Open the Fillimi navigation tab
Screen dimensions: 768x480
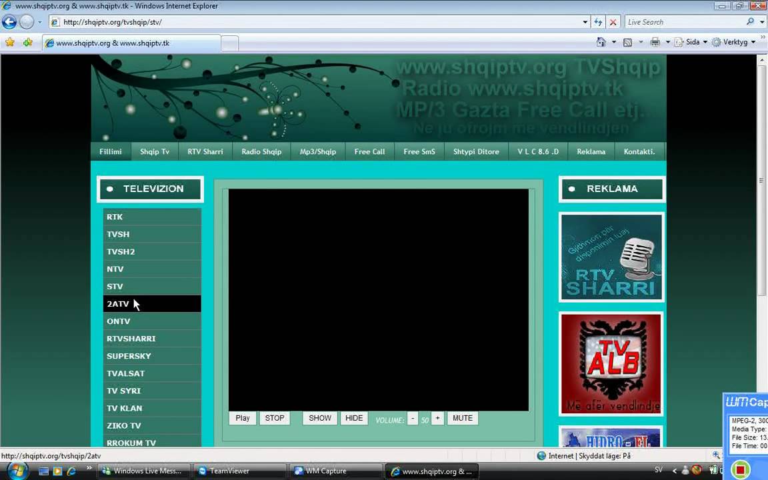pyautogui.click(x=111, y=151)
